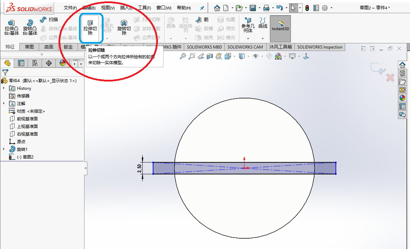This screenshot has width=410, height=249.
Task: Switch to the ConfigurationManager tab icon
Action: point(35,63)
